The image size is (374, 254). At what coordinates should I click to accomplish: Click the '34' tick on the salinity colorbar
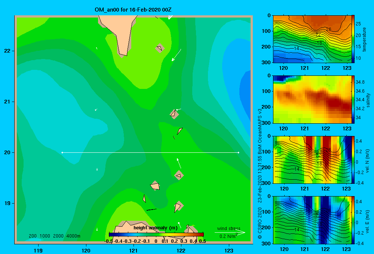[x=358, y=117]
